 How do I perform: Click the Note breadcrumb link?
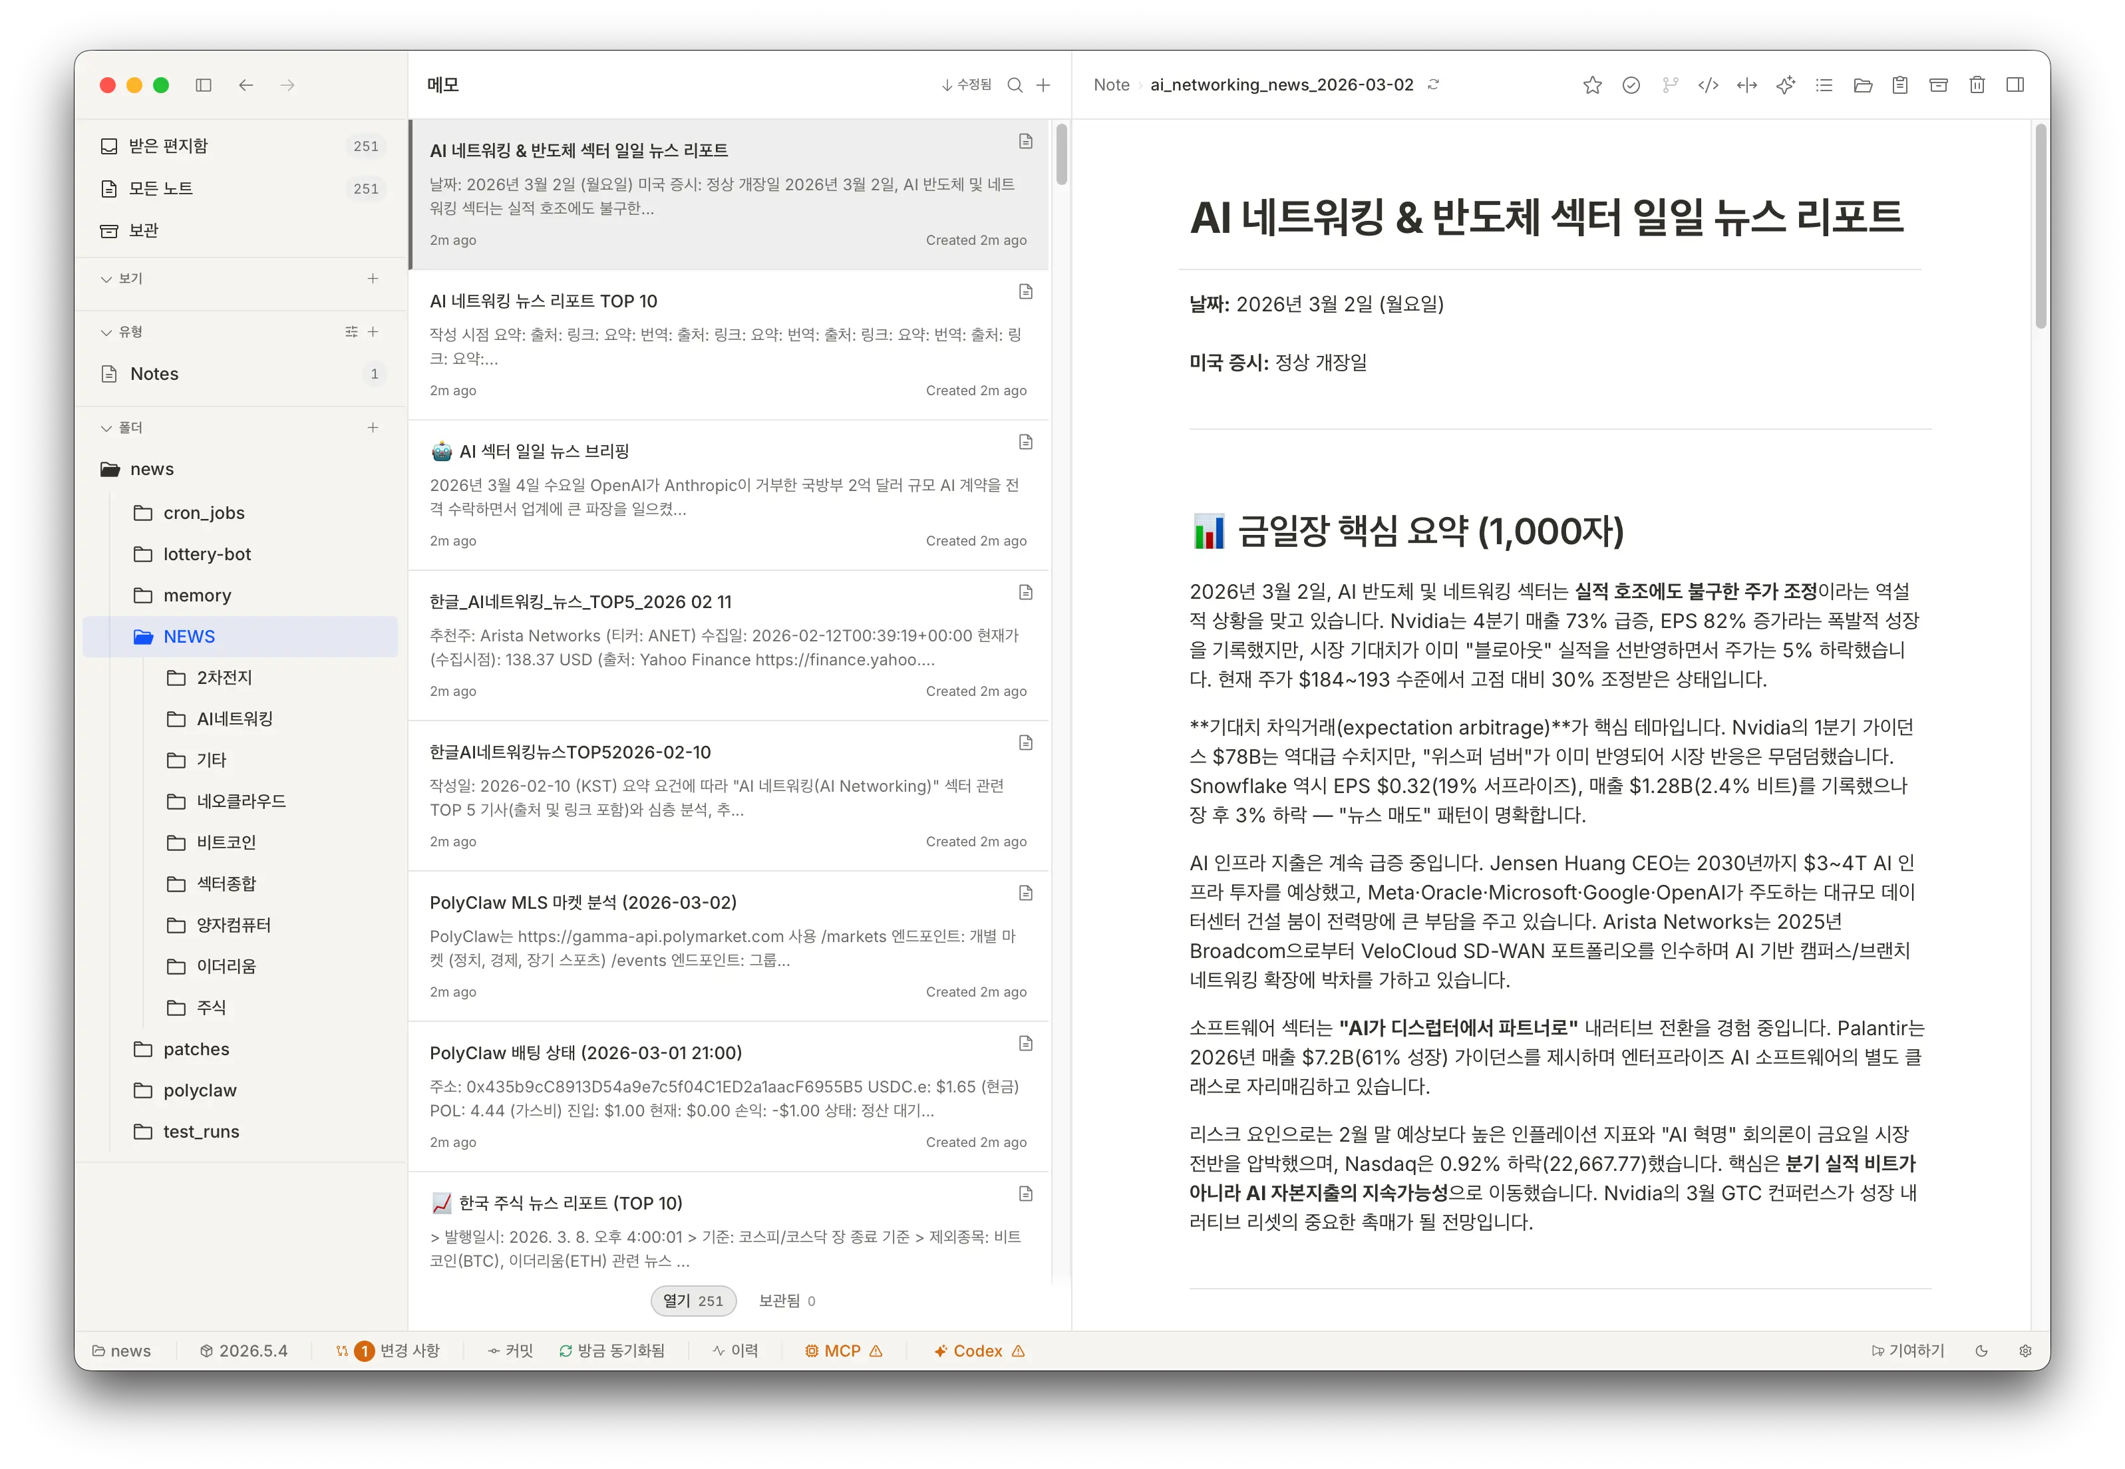[1112, 86]
